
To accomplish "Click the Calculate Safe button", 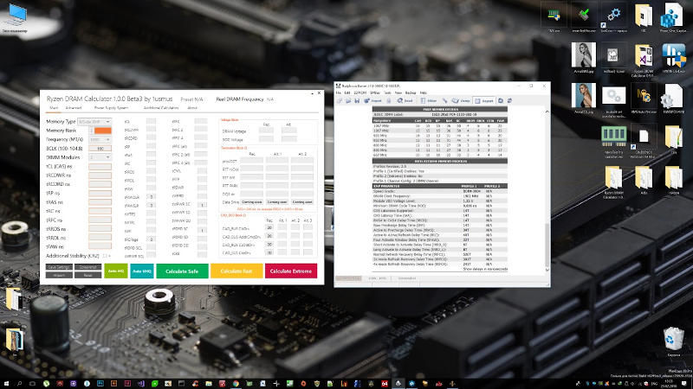I will [x=182, y=271].
